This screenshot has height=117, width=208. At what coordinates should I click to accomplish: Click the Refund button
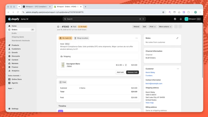136,27
